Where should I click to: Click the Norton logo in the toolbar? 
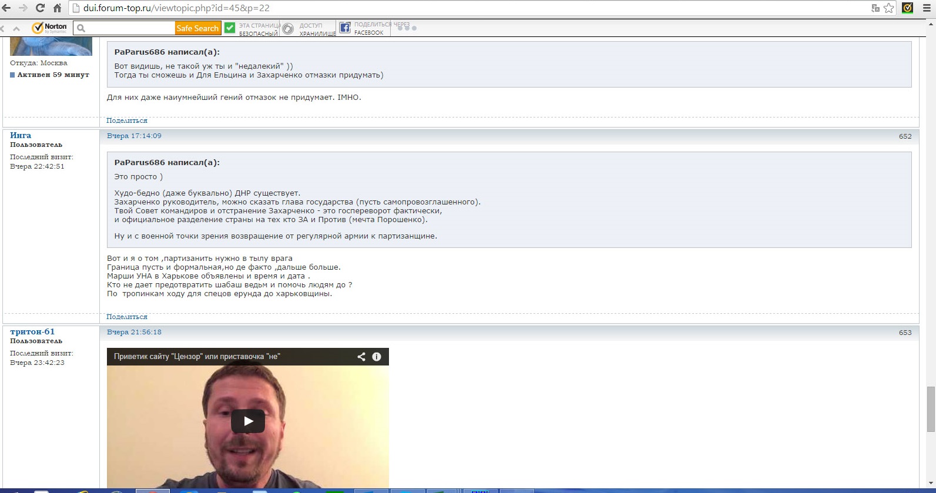pos(49,28)
